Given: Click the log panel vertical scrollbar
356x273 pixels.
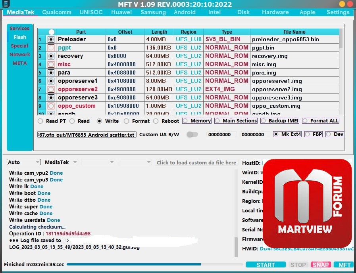Looking at the screenshot, I should [236, 213].
